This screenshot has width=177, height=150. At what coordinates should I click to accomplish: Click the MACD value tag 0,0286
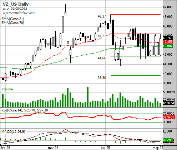click(x=168, y=140)
